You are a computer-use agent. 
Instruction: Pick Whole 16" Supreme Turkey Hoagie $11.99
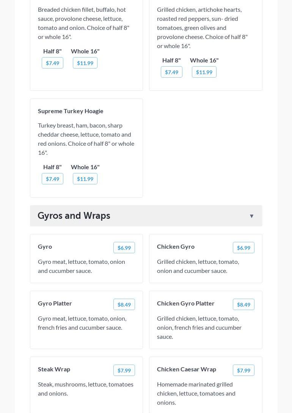coord(85,179)
